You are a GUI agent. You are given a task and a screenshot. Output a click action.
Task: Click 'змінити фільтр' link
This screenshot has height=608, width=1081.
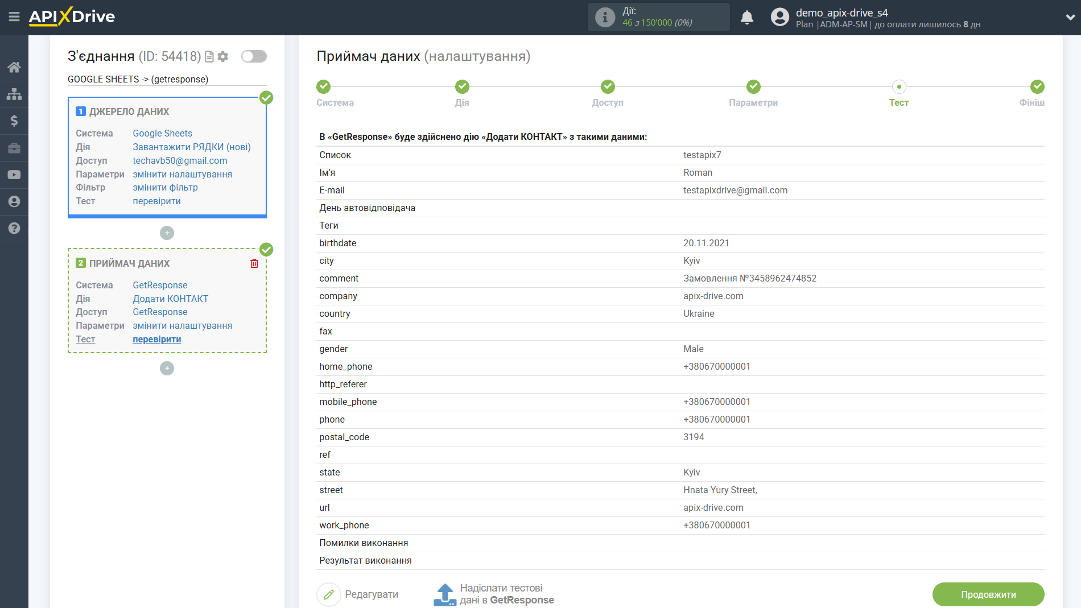tap(166, 187)
